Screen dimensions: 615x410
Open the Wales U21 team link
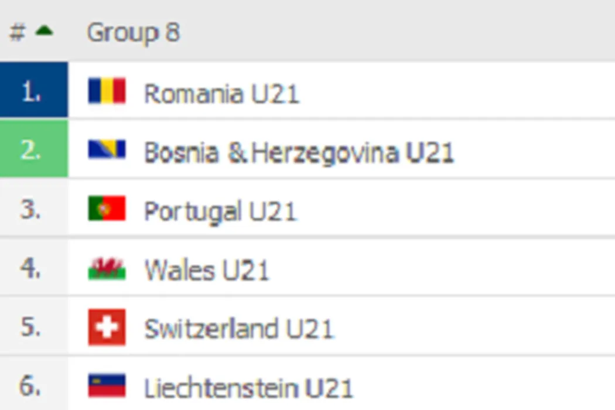tap(207, 270)
